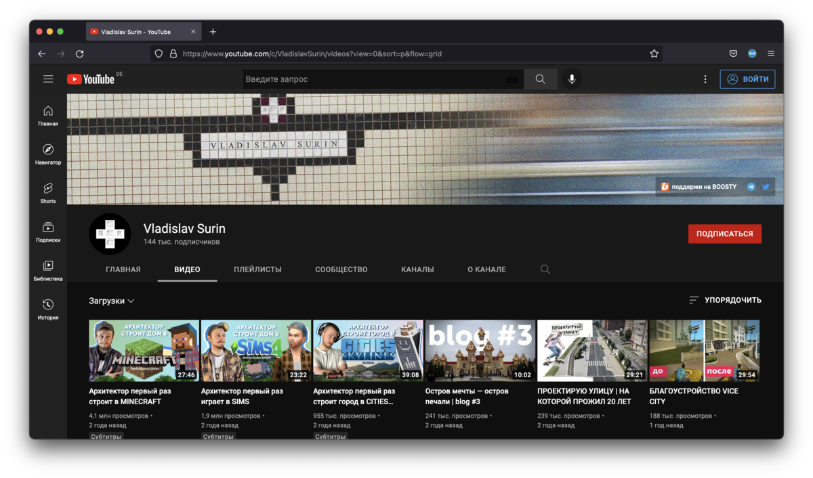The width and height of the screenshot is (813, 478).
Task: Open the YouTube hamburger guide menu
Action: (x=48, y=79)
